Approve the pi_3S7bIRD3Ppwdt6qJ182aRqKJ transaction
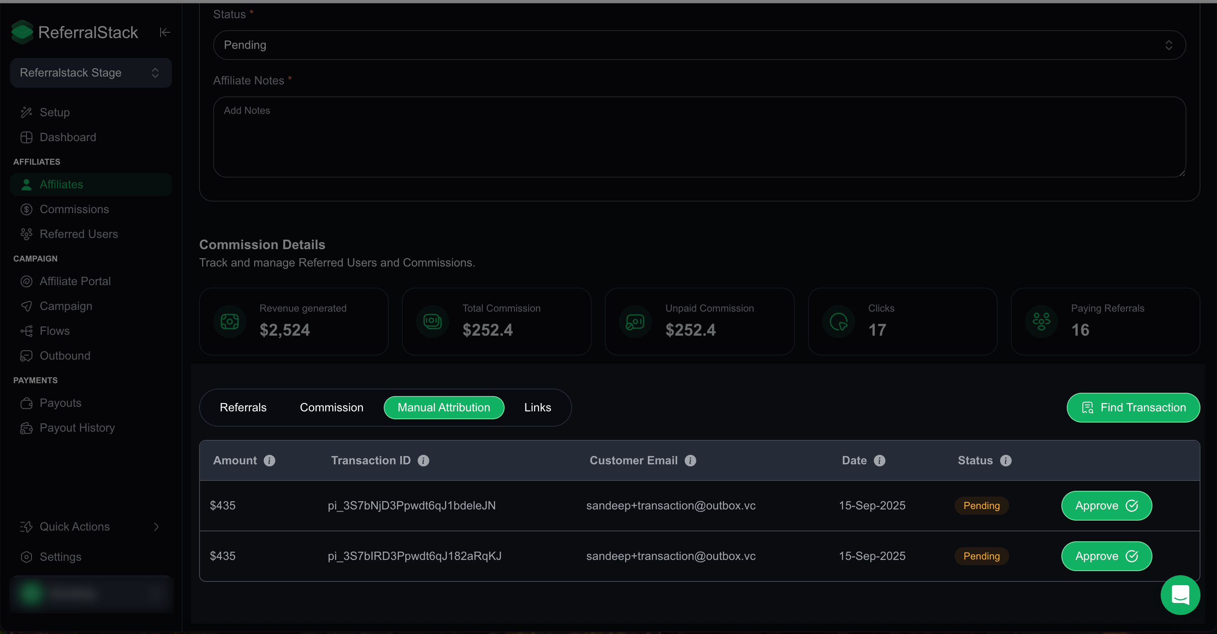 (x=1106, y=556)
